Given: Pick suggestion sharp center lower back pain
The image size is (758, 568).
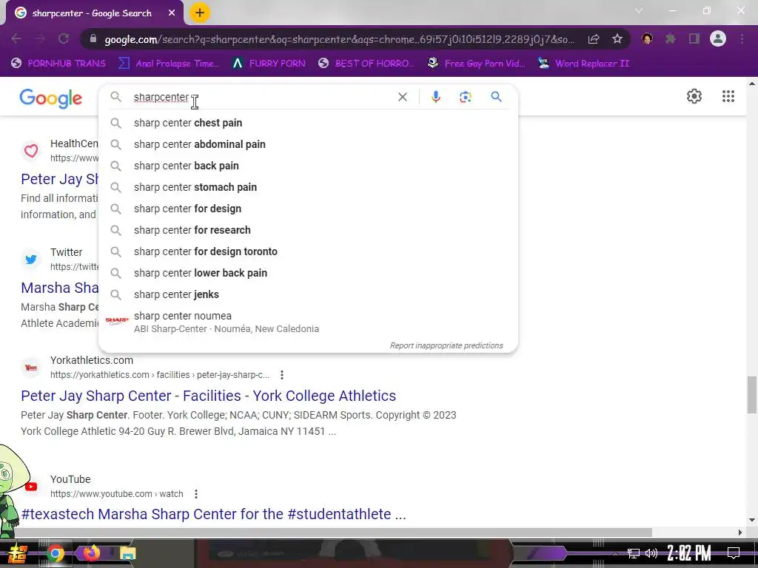Looking at the screenshot, I should [308, 273].
